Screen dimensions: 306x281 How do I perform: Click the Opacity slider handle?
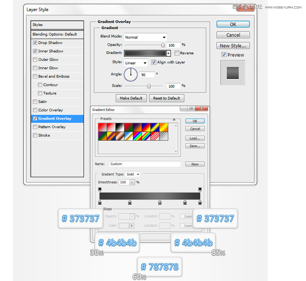point(163,45)
